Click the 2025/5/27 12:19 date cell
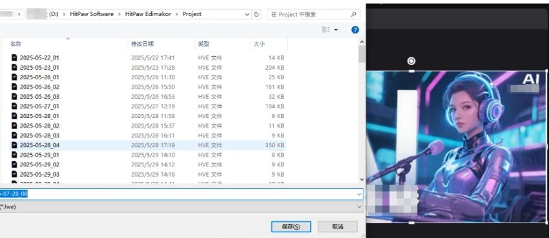The width and height of the screenshot is (549, 238). [153, 106]
